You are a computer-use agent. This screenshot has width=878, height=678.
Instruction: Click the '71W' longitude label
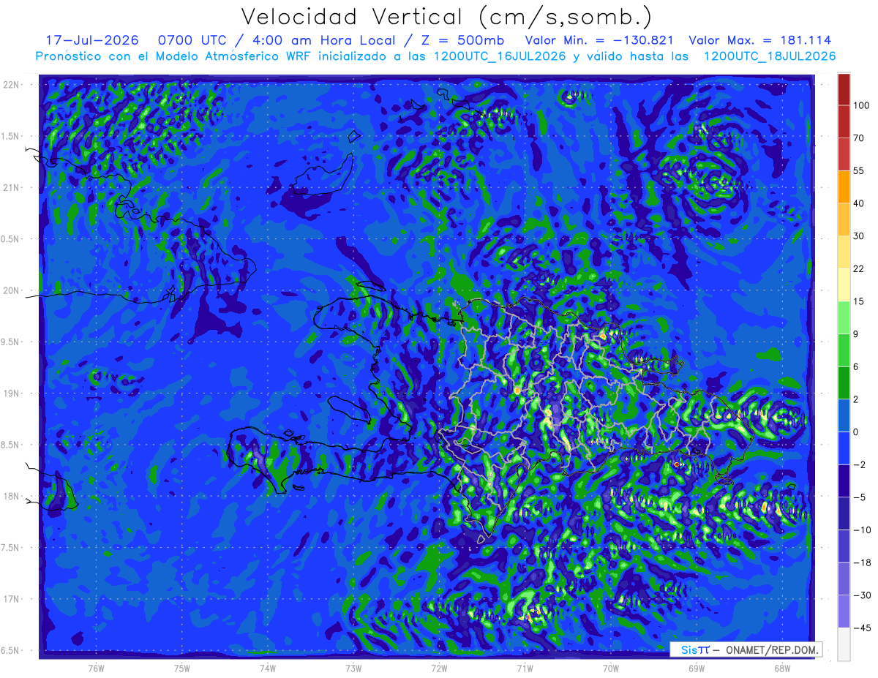[525, 668]
